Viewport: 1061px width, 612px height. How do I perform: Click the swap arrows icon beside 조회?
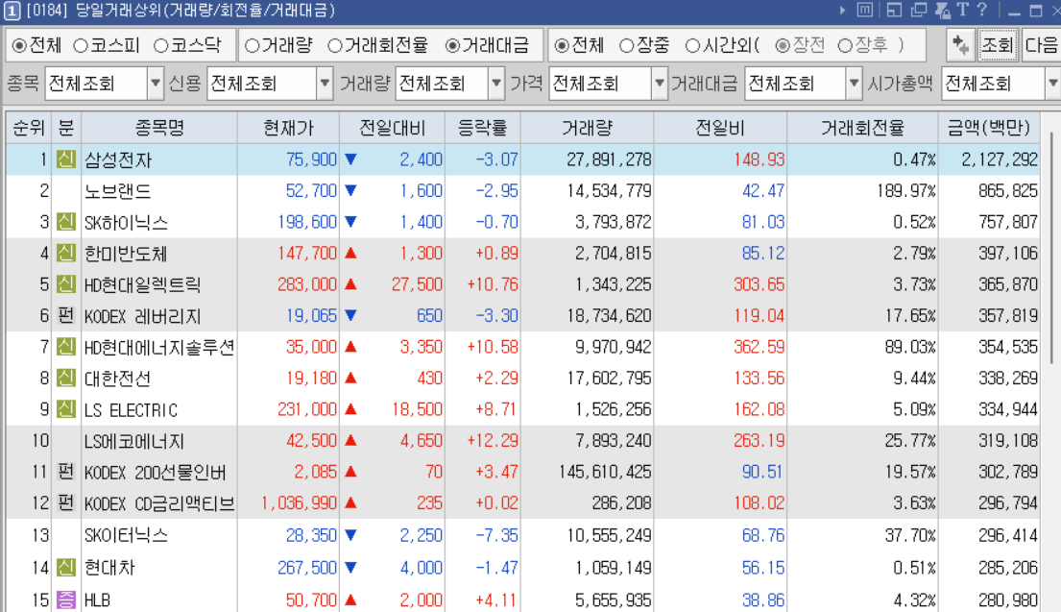click(x=960, y=45)
